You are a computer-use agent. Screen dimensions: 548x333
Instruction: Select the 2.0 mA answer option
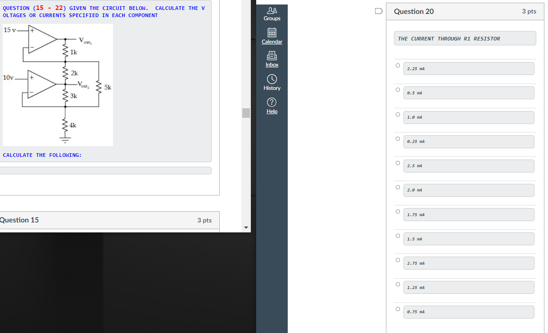398,187
